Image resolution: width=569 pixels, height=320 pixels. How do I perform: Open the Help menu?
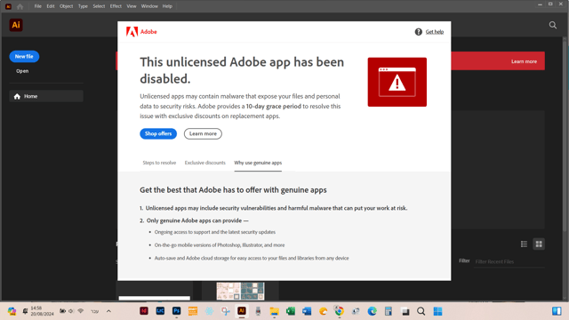[x=167, y=6]
